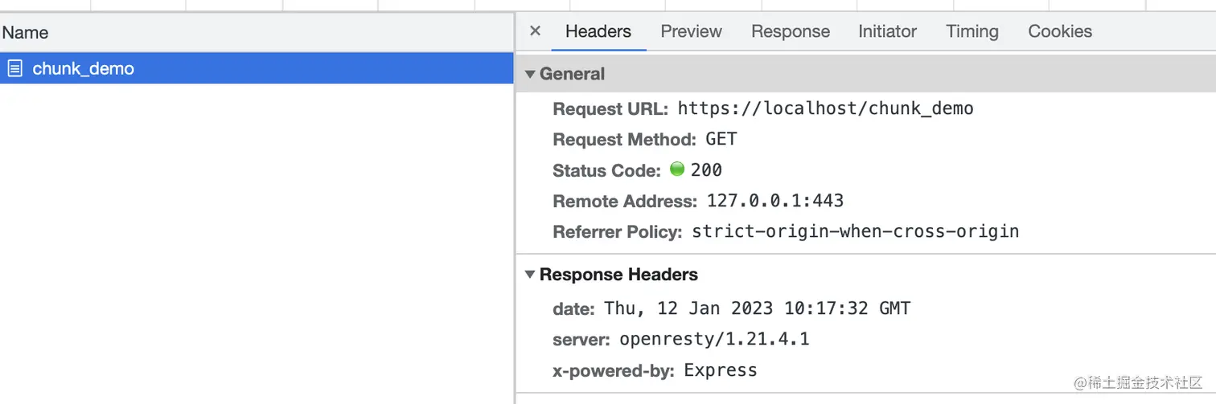
Task: Close the request details panel
Action: [x=535, y=31]
